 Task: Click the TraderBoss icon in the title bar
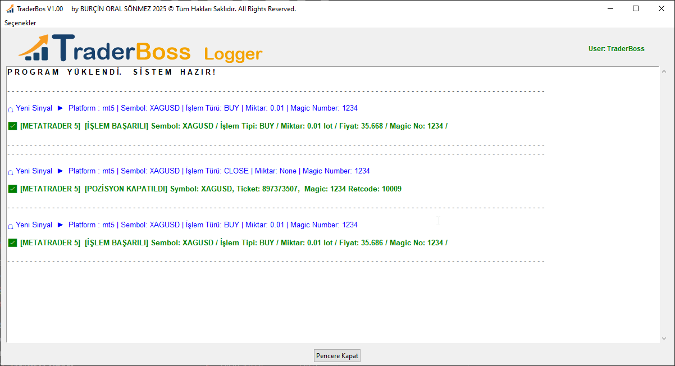coord(8,8)
